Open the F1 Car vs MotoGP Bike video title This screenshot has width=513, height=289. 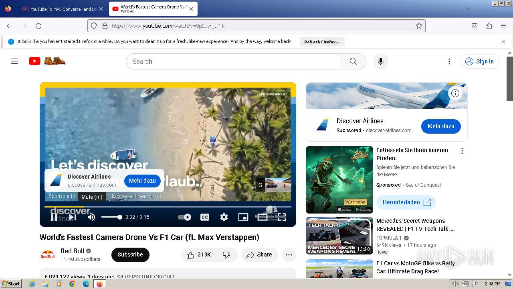416,267
